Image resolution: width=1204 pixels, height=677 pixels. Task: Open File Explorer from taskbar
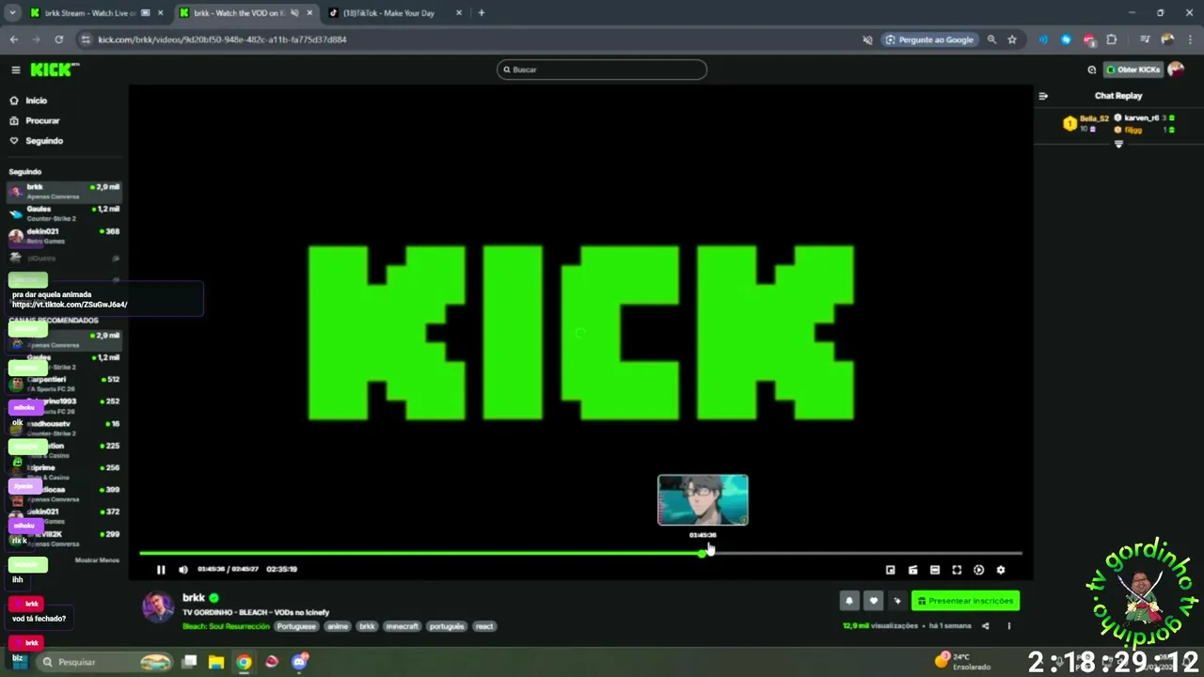coord(216,662)
